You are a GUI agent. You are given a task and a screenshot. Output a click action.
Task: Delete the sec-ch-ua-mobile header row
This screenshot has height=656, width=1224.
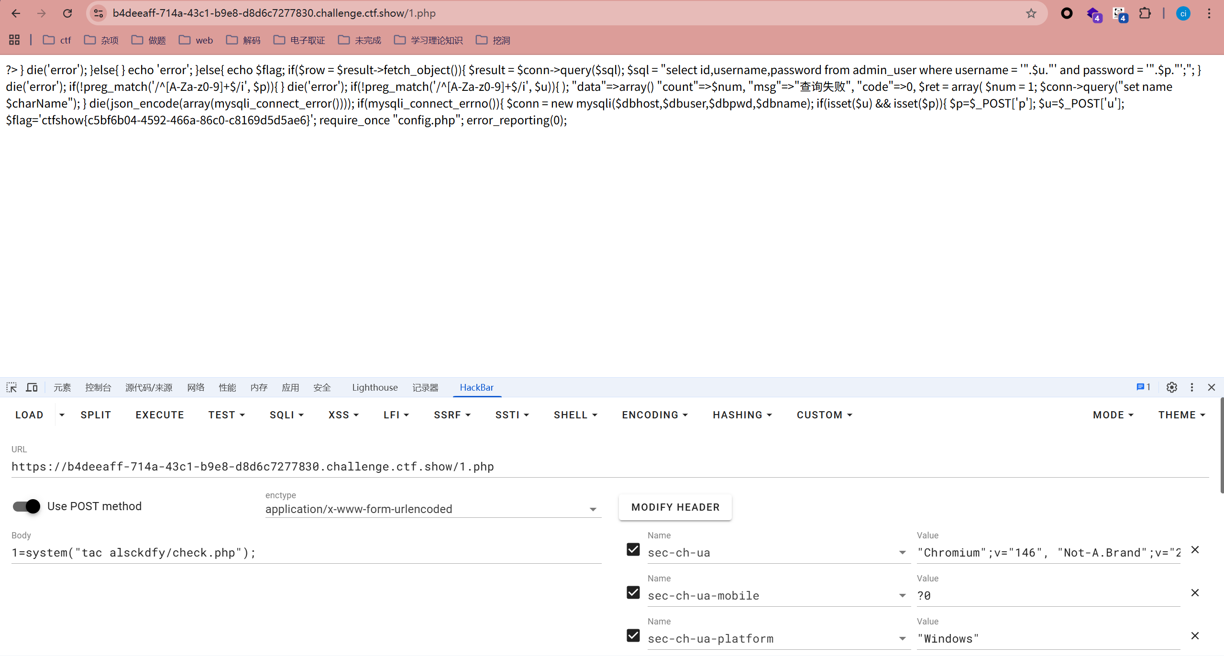pos(1195,593)
